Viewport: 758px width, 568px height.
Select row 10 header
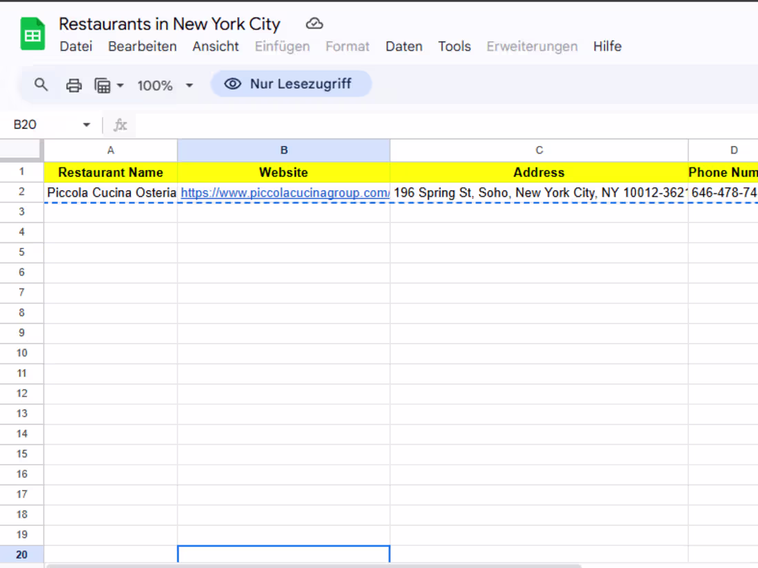[x=22, y=354]
